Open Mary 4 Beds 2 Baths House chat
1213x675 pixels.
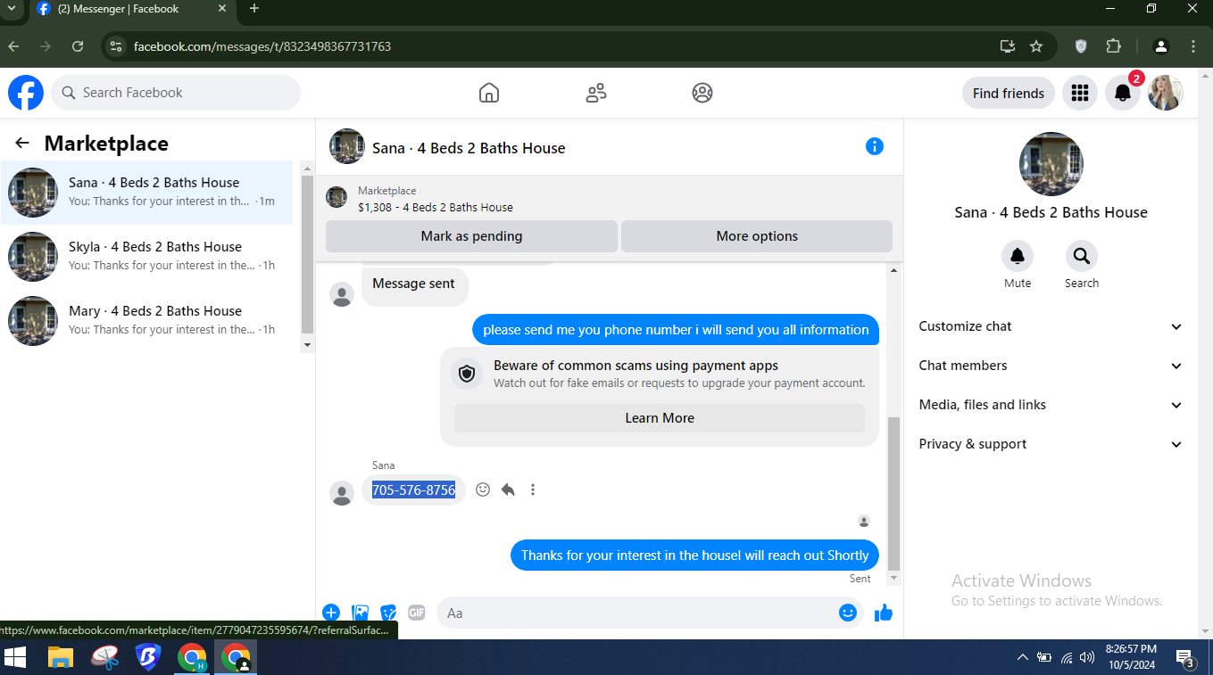point(147,321)
